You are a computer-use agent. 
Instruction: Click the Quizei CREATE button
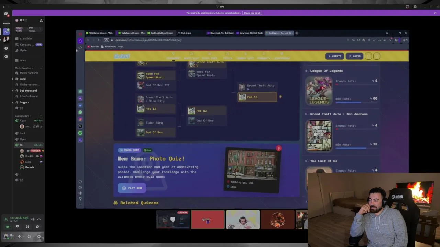coord(334,56)
